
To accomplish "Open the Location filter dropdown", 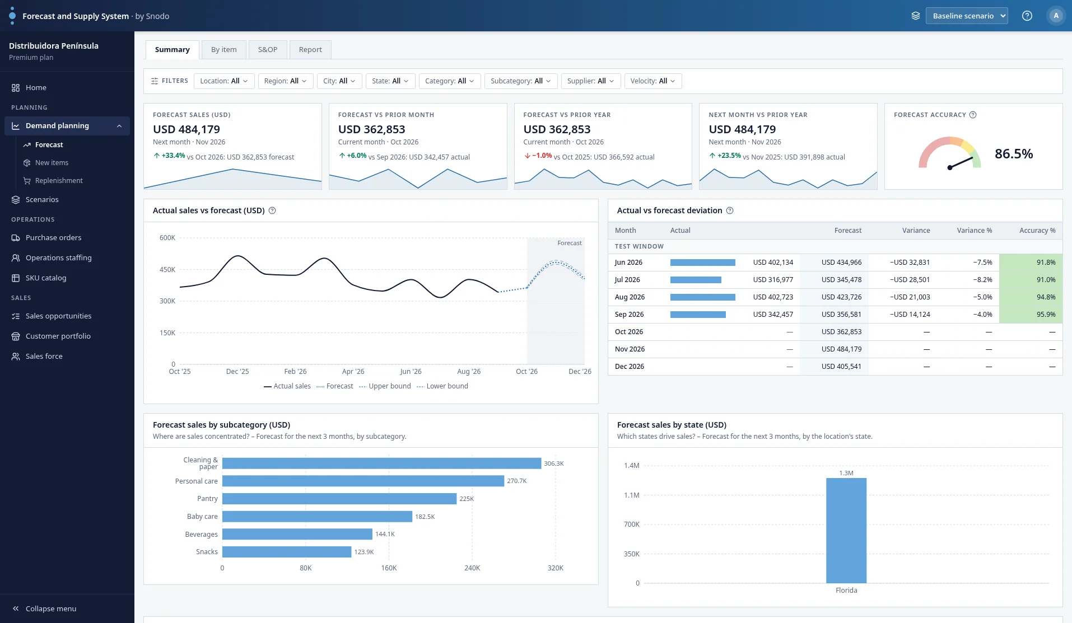I will point(224,81).
